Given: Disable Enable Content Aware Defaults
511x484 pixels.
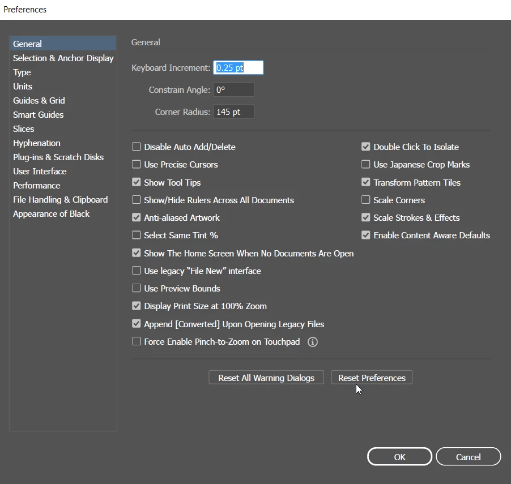Looking at the screenshot, I should (365, 235).
